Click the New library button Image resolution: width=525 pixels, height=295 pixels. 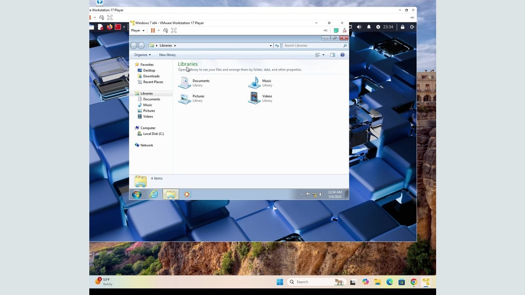coord(167,55)
